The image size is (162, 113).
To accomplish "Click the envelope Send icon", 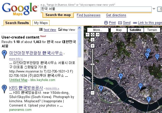I will 120,23.
